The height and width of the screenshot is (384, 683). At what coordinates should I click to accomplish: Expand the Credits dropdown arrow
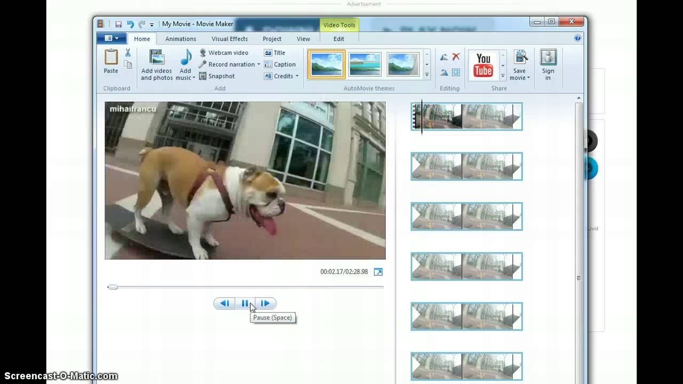click(x=297, y=76)
